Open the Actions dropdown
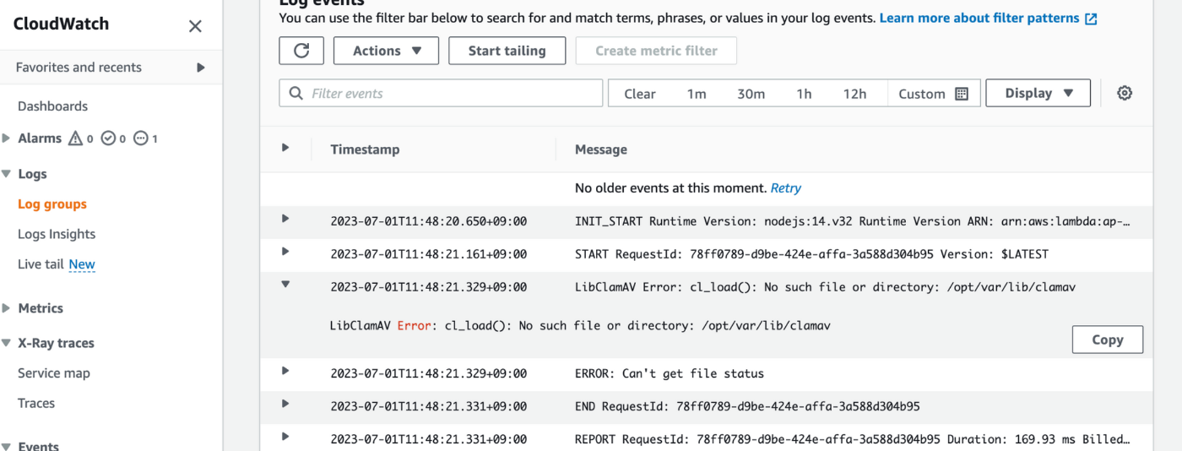The width and height of the screenshot is (1182, 451). [x=386, y=51]
